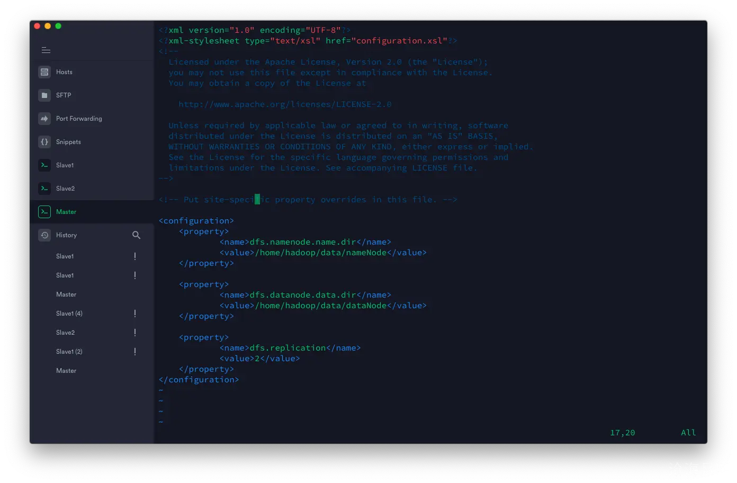Screen dimensions: 737x483
Task: Select the Hosts label in sidebar
Action: pos(64,72)
